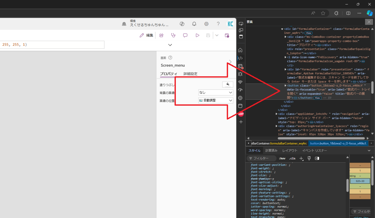Click flex badge on formulaBarContainer element

tap(309, 33)
